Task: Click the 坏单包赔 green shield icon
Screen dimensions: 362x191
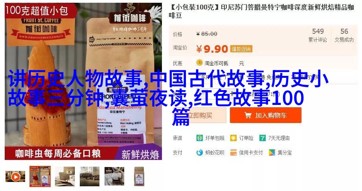Action: [x=199, y=138]
